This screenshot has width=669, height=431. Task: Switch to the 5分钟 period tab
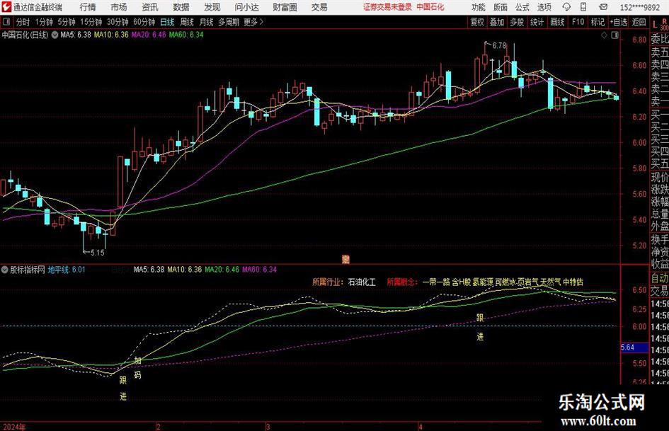(66, 22)
